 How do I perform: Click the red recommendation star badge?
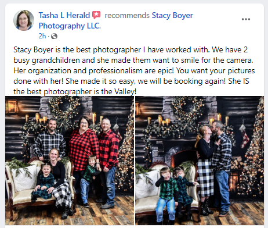pyautogui.click(x=96, y=15)
